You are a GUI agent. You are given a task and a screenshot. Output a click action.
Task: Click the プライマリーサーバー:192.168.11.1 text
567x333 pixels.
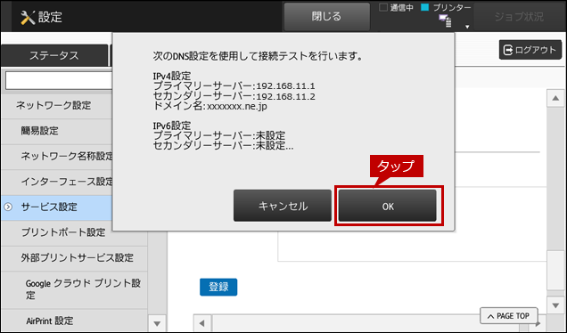coord(234,86)
